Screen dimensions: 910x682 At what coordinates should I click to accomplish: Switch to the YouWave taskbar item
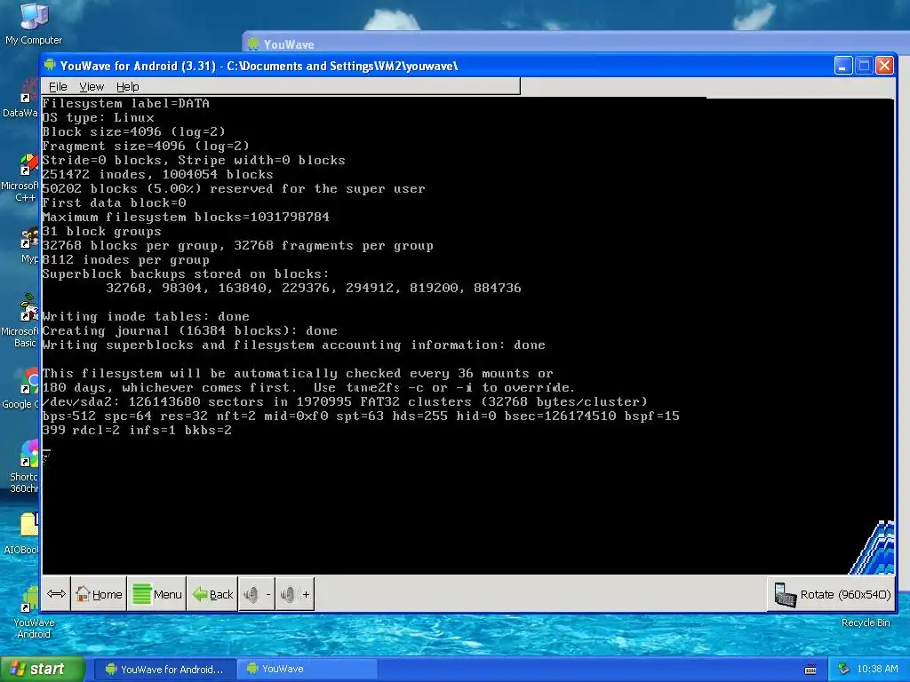307,670
